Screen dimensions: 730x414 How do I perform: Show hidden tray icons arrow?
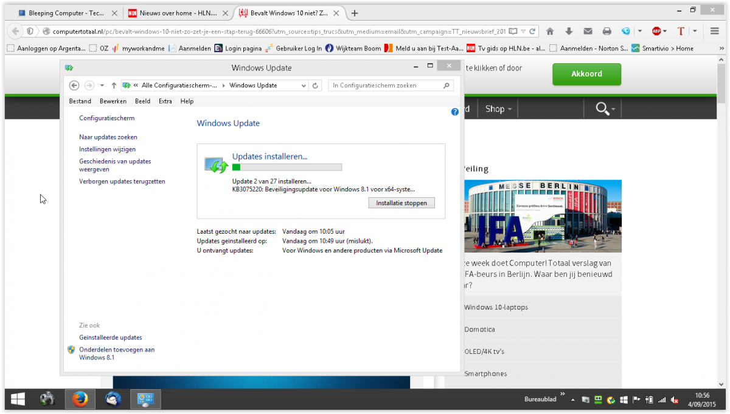572,400
